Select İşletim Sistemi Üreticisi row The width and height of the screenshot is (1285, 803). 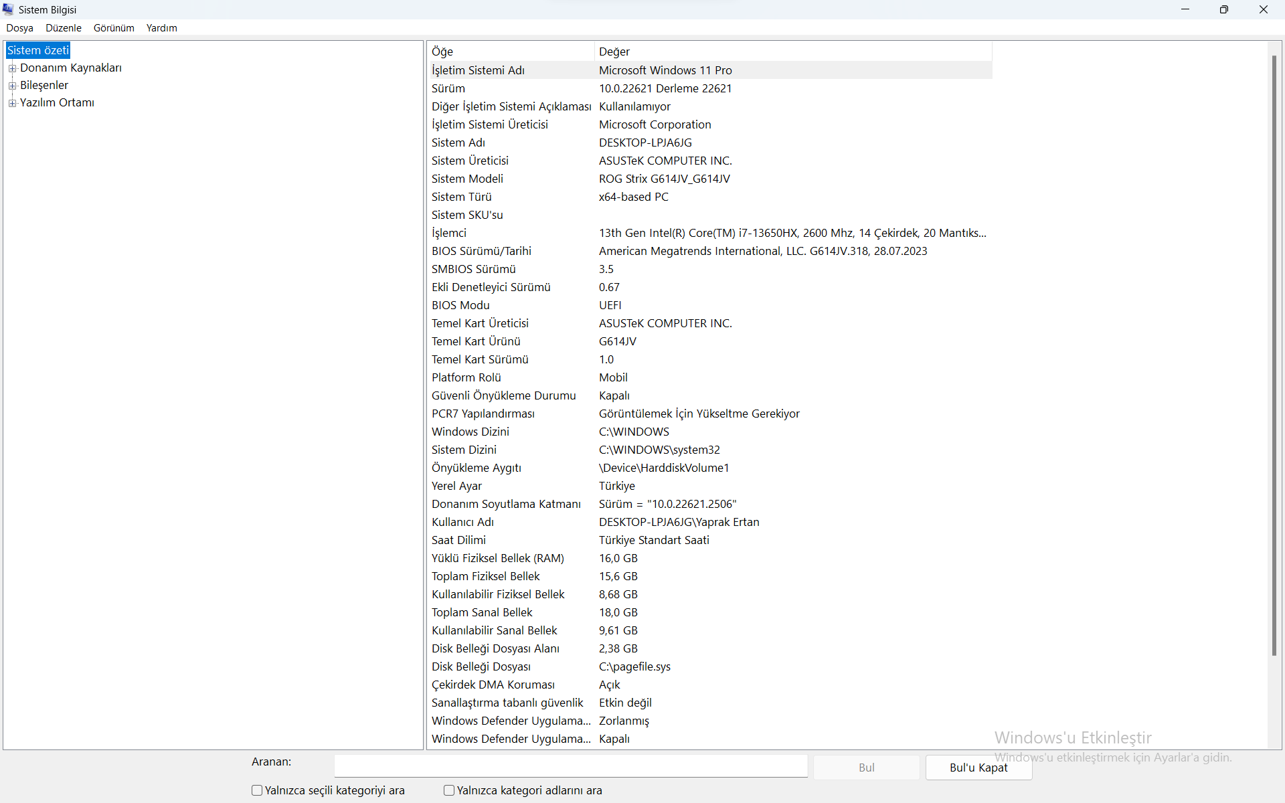(710, 124)
